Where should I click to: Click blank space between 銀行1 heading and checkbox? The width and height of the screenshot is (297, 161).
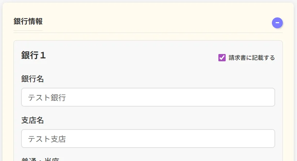[131, 56]
